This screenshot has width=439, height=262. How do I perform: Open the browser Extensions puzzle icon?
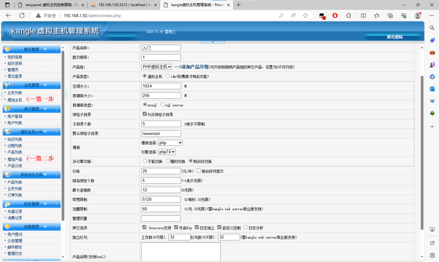[x=349, y=15]
